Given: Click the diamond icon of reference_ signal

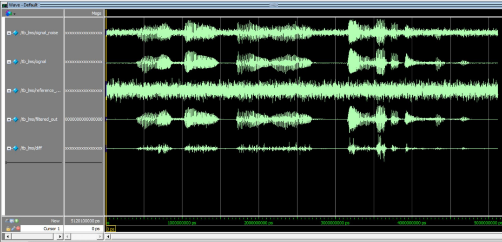Looking at the screenshot, I should [x=15, y=91].
